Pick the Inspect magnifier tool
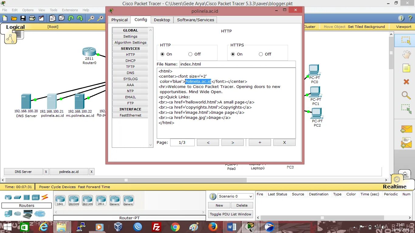Screen dimensions: 415x233 pyautogui.click(x=406, y=95)
